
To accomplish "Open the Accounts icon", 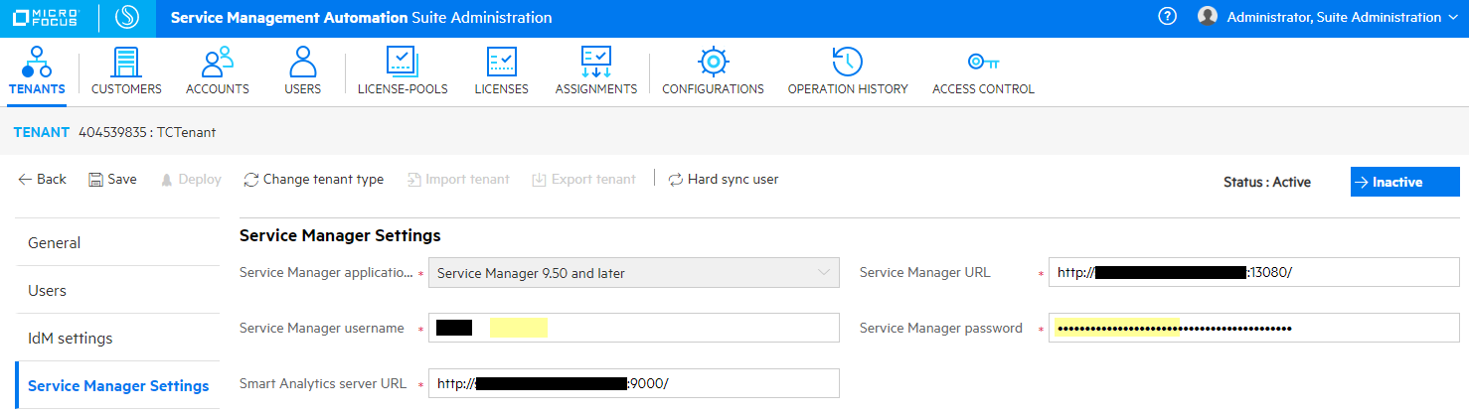I will coord(217,62).
